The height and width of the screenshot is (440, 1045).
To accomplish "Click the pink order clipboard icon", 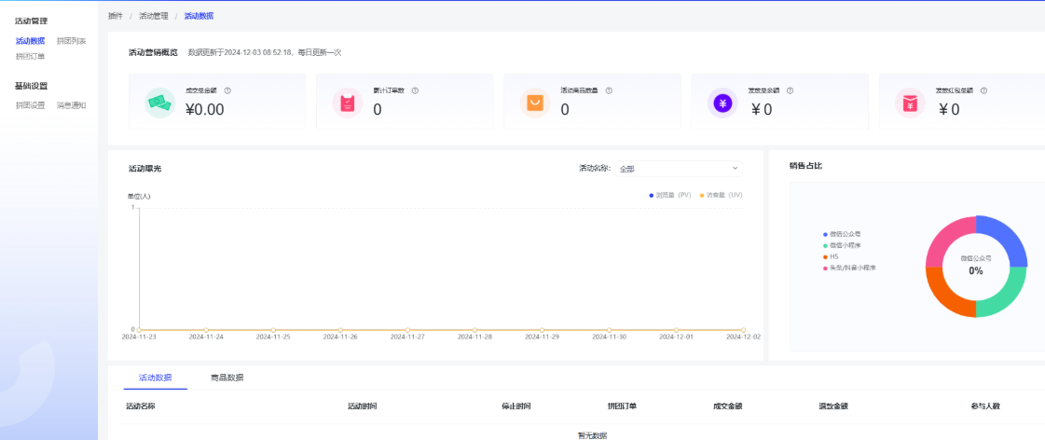I will click(348, 103).
